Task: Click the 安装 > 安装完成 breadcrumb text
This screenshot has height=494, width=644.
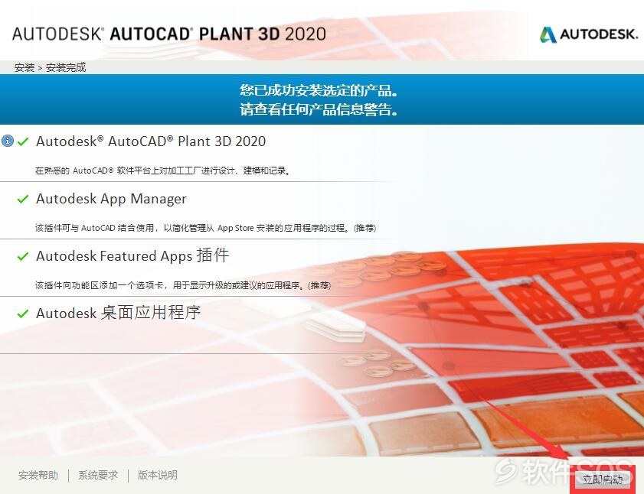Action: (50, 67)
